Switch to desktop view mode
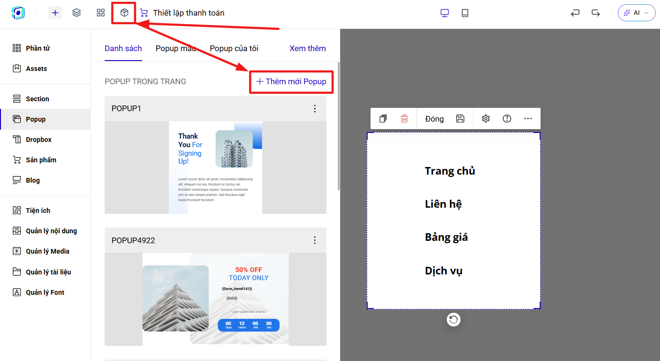Viewport: 660px width, 361px height. click(x=444, y=13)
